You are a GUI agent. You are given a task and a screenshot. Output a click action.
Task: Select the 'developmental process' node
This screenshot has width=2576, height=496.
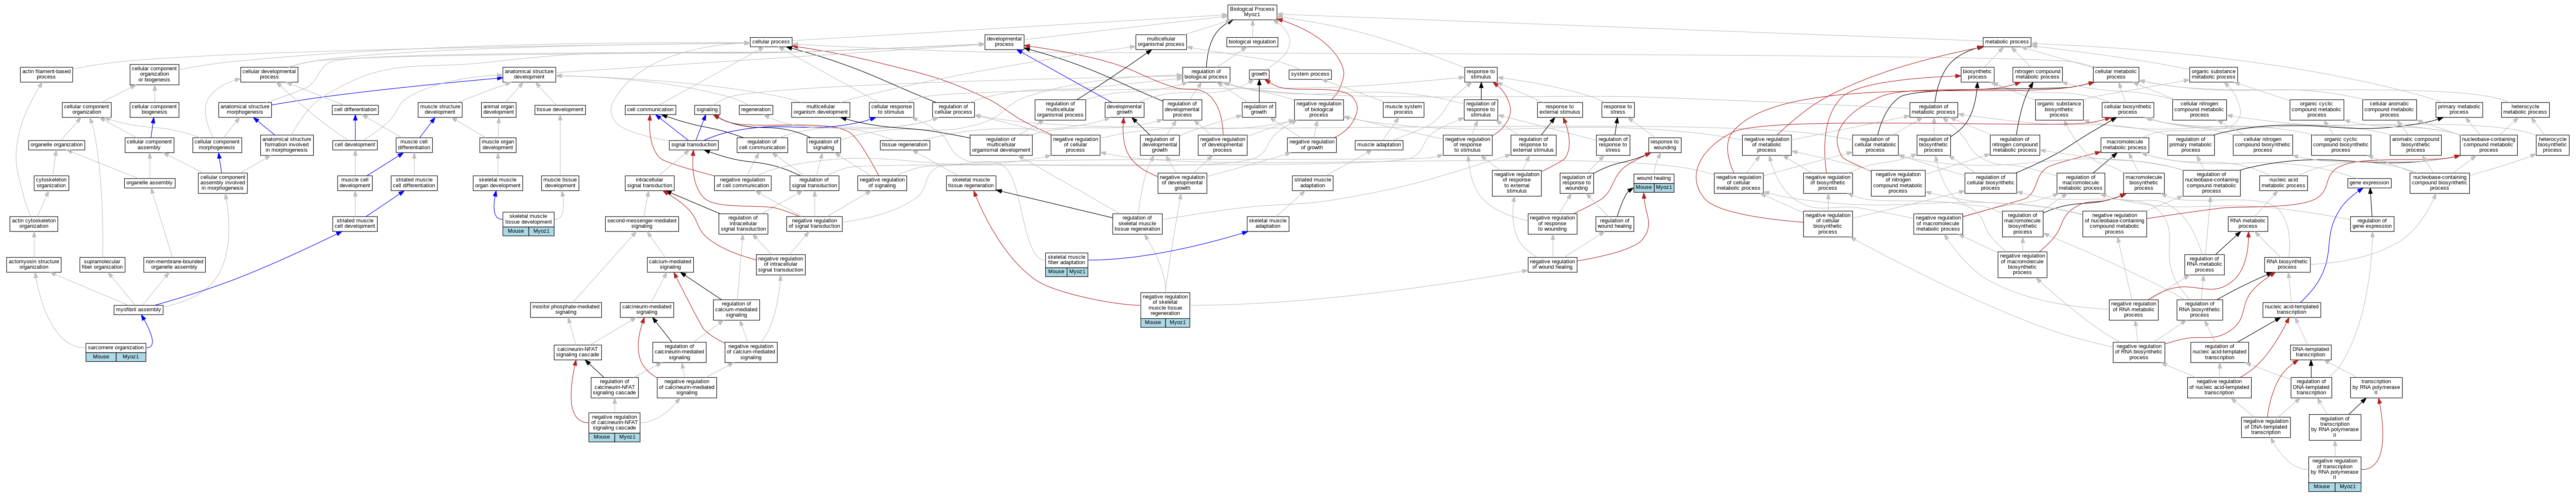tap(1004, 42)
